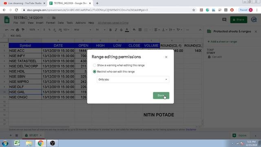The height and width of the screenshot is (147, 261).
Task: Switch to the Live streaming YouTube Studio tab
Action: 24,3
